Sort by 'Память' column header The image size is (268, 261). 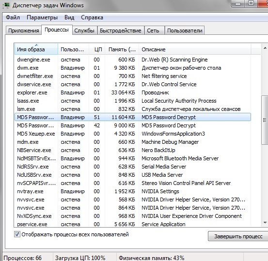122,49
